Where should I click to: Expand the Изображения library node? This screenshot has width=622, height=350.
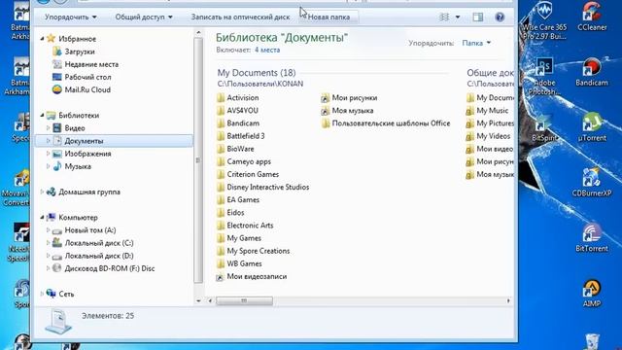coord(49,154)
